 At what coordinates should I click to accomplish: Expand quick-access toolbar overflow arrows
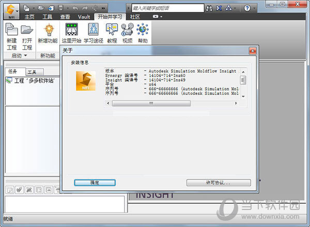[x=103, y=8]
